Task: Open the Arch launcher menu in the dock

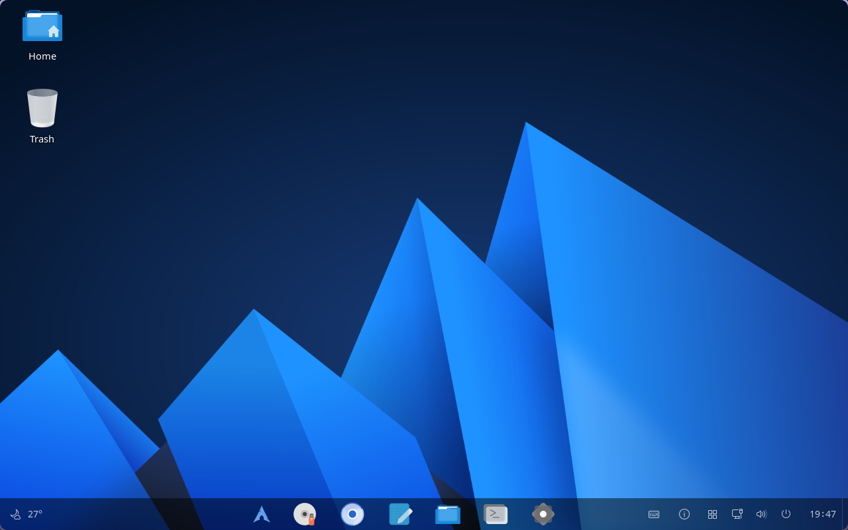Action: point(262,514)
